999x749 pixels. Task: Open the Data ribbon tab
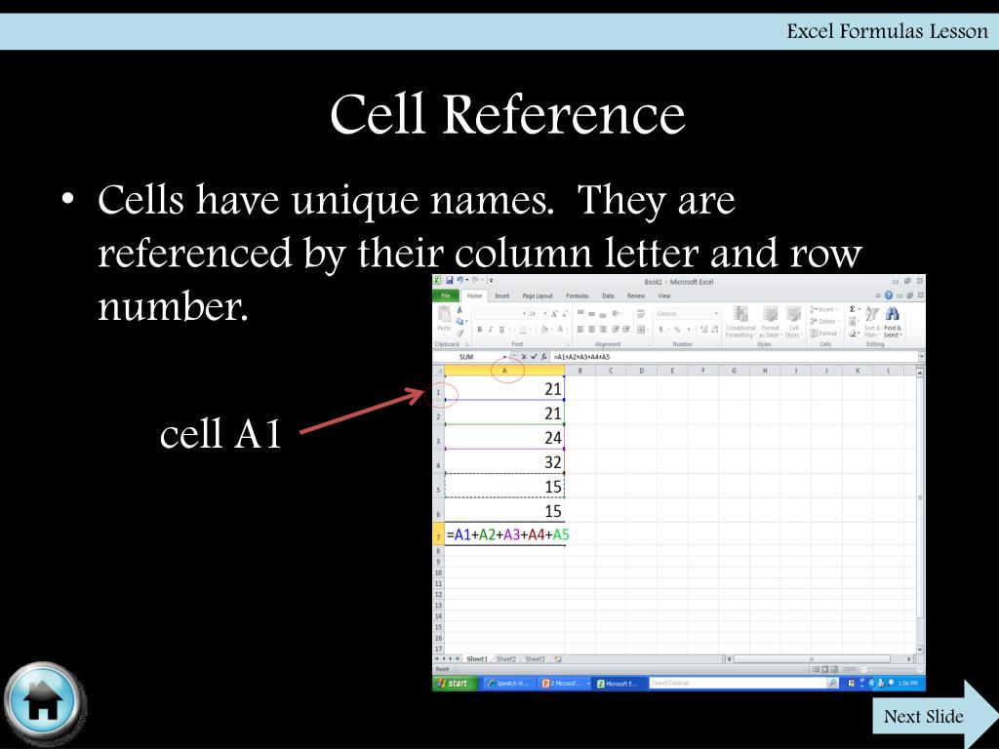[x=608, y=296]
